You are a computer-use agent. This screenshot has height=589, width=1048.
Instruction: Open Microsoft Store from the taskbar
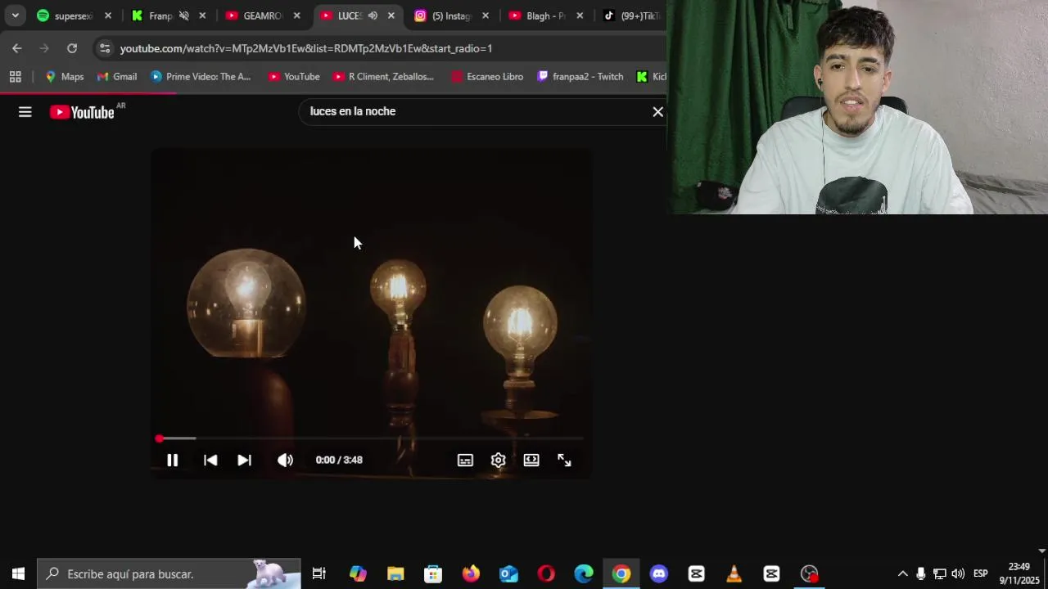(433, 573)
